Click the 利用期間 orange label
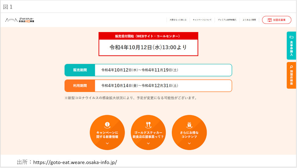 [80, 86]
